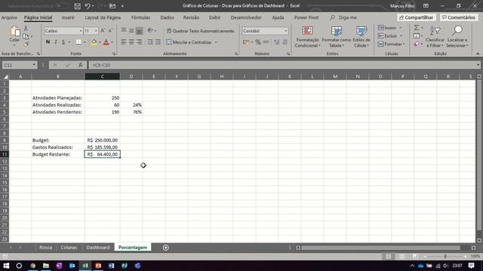The image size is (483, 271).
Task: Click Quebrar Texto Automaticamente
Action: pyautogui.click(x=200, y=31)
